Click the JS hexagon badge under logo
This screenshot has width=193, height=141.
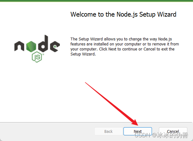click(37, 57)
